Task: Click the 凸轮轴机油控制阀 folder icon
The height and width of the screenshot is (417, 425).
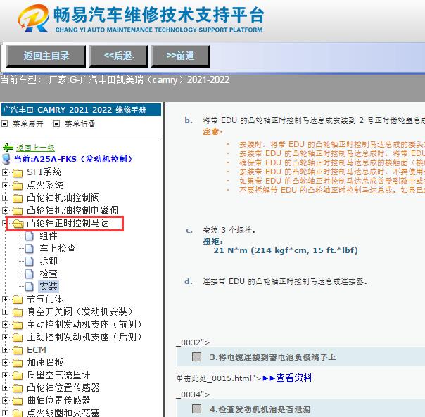Action: (18, 198)
